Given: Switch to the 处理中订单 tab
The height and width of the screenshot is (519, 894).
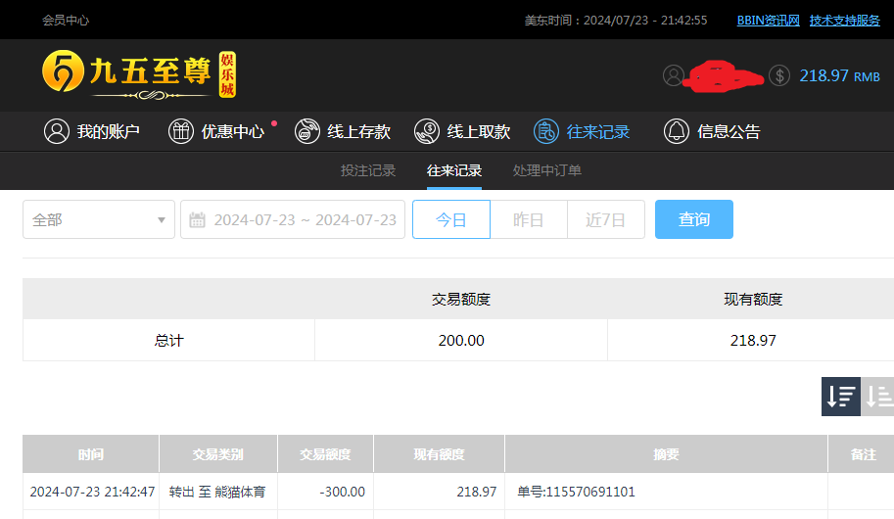Looking at the screenshot, I should [547, 170].
